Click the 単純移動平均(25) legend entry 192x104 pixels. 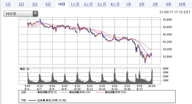tap(80, 92)
